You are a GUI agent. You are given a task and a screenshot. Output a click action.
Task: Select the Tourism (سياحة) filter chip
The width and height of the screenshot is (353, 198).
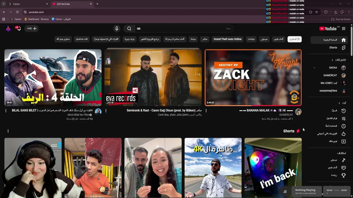click(x=193, y=39)
